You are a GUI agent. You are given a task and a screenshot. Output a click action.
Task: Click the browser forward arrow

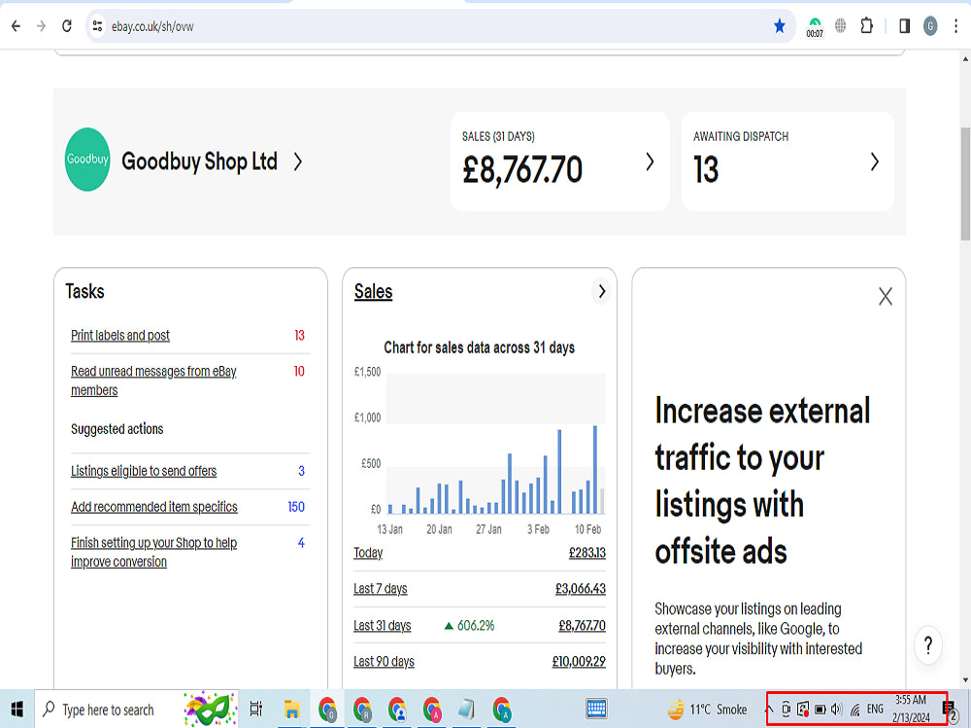(x=41, y=26)
